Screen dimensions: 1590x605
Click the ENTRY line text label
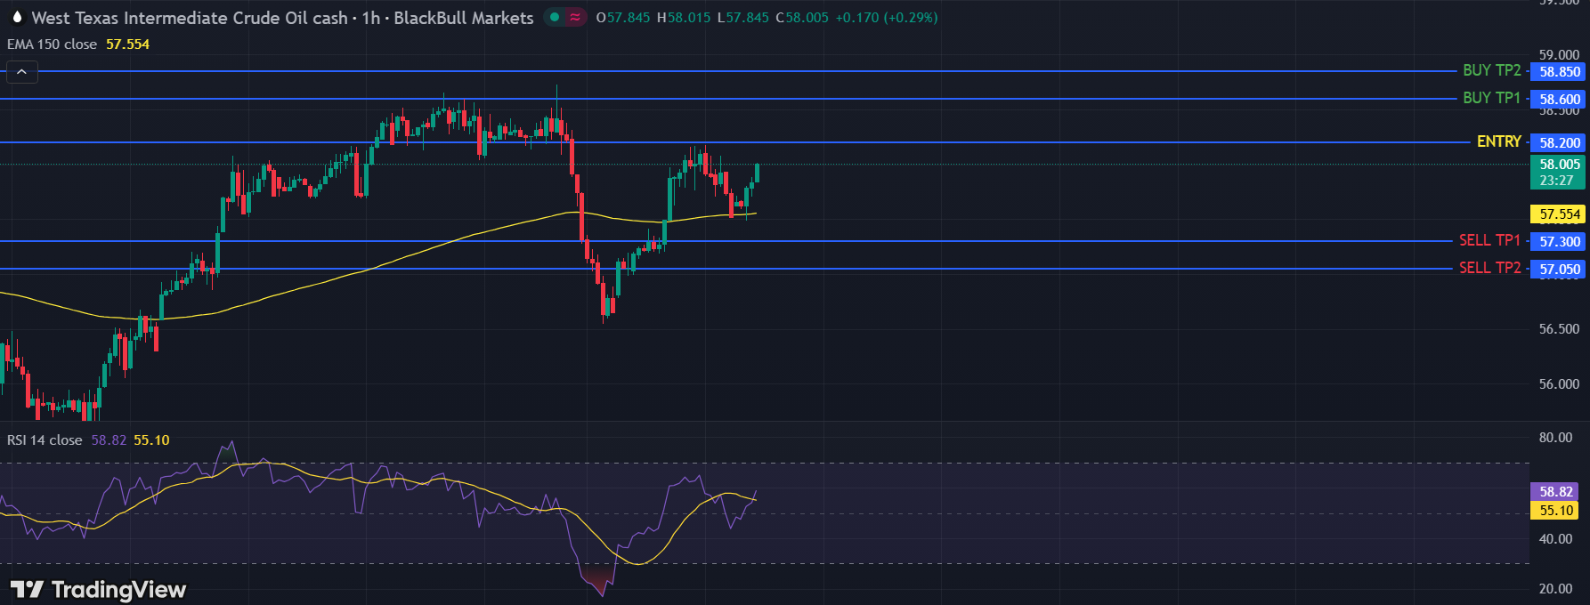pos(1498,141)
